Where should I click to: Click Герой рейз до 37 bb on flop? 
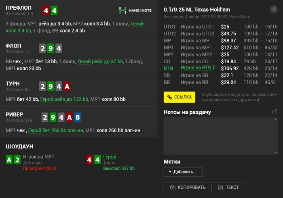coord(101,62)
